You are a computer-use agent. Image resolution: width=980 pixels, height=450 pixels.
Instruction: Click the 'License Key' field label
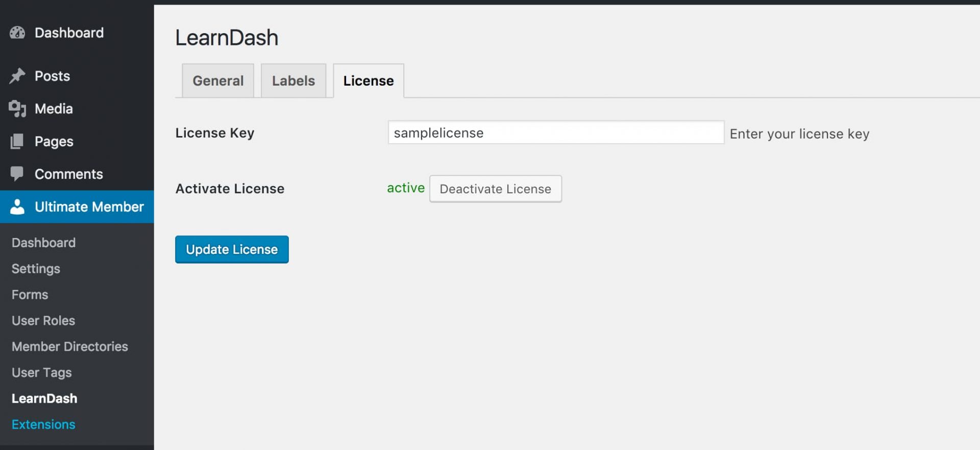click(215, 133)
